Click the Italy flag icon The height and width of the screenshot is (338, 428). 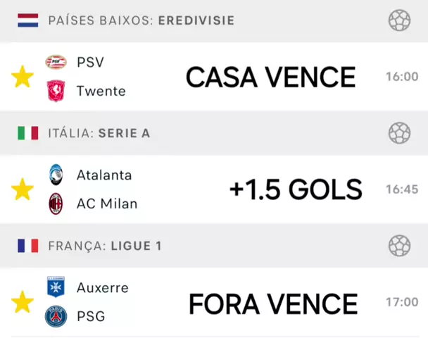coord(28,133)
